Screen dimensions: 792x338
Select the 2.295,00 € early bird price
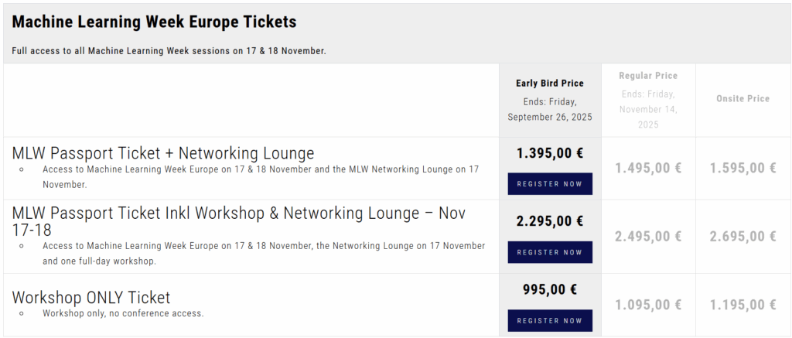(x=550, y=221)
